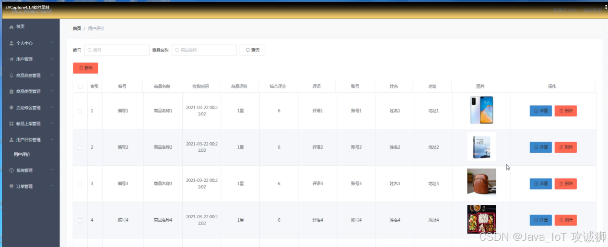Expand 用户管理 using its chevron

click(52, 59)
